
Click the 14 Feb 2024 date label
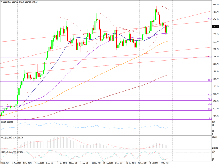(x=5, y=163)
